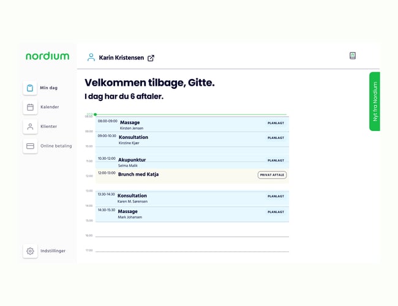398x306 pixels.
Task: Click the PRIVAT AFTALE badge
Action: point(272,175)
